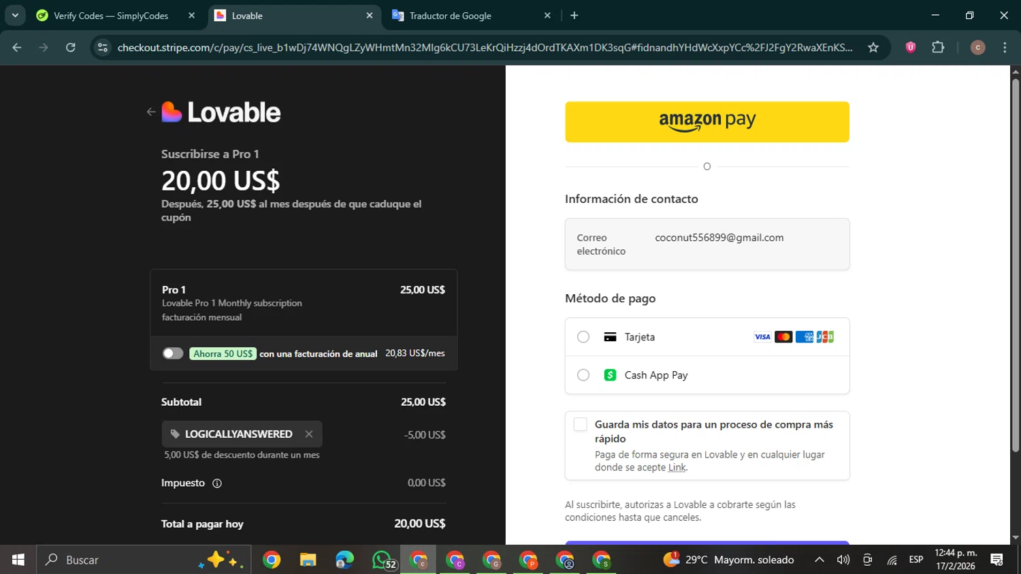The image size is (1021, 574).
Task: Open the Link hyperlink
Action: point(677,467)
